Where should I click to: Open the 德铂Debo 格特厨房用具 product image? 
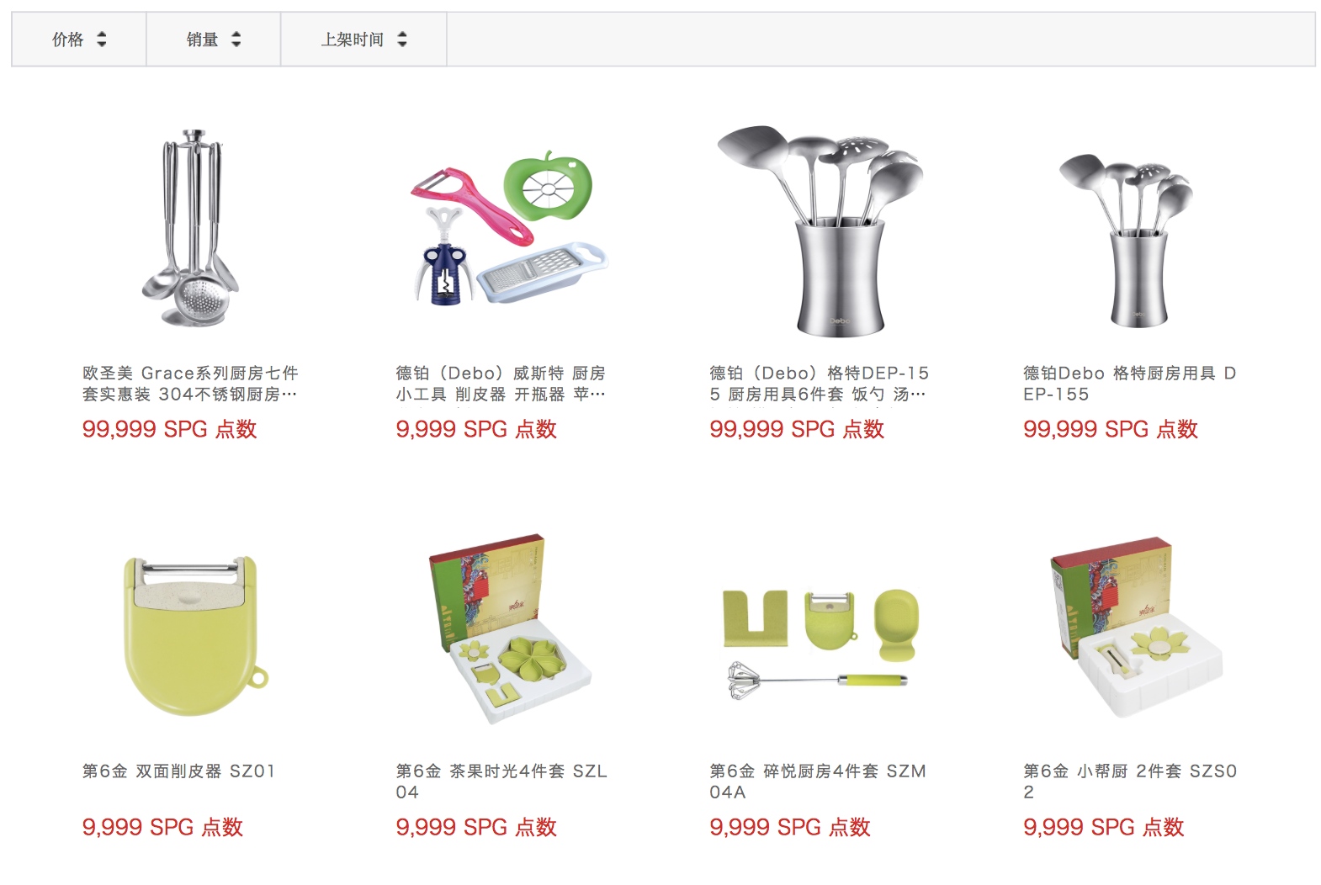pyautogui.click(x=1127, y=240)
